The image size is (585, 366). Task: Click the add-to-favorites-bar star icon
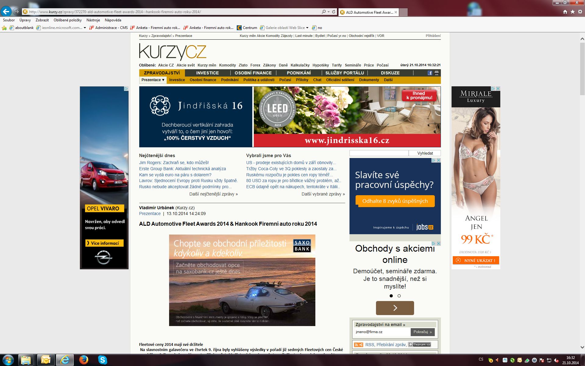click(4, 28)
